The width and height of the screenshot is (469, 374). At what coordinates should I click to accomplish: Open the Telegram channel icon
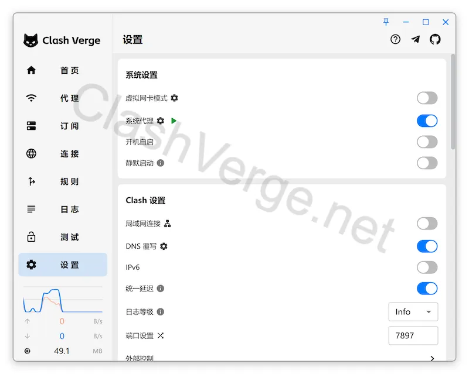click(415, 39)
